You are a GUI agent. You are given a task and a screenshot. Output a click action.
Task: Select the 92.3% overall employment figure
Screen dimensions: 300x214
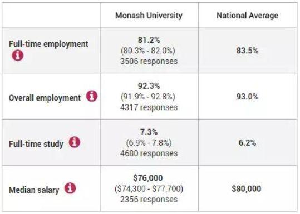(x=149, y=86)
